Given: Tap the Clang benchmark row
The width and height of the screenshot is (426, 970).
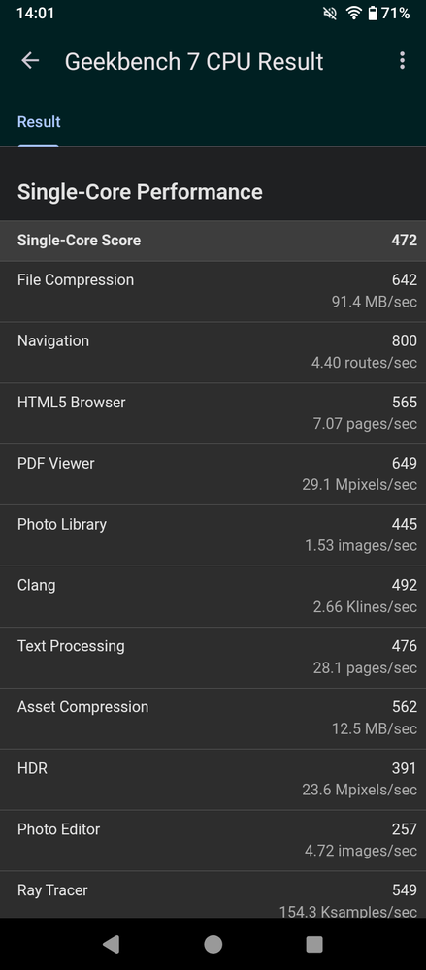Looking at the screenshot, I should 213,597.
